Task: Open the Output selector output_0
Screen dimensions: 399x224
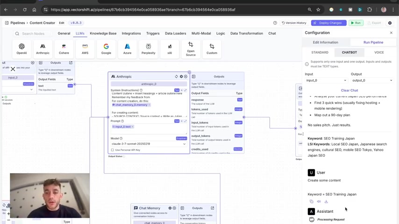Action: [x=372, y=80]
